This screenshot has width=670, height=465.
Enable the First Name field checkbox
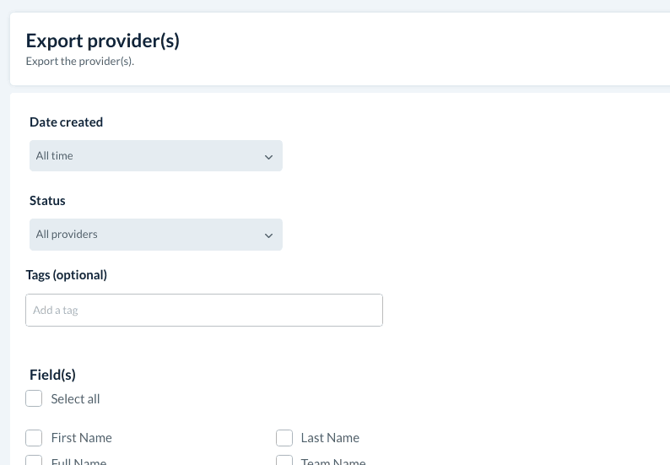(x=34, y=438)
